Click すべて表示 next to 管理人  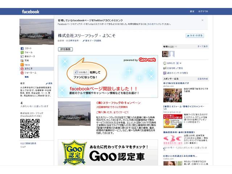[x=203, y=47]
